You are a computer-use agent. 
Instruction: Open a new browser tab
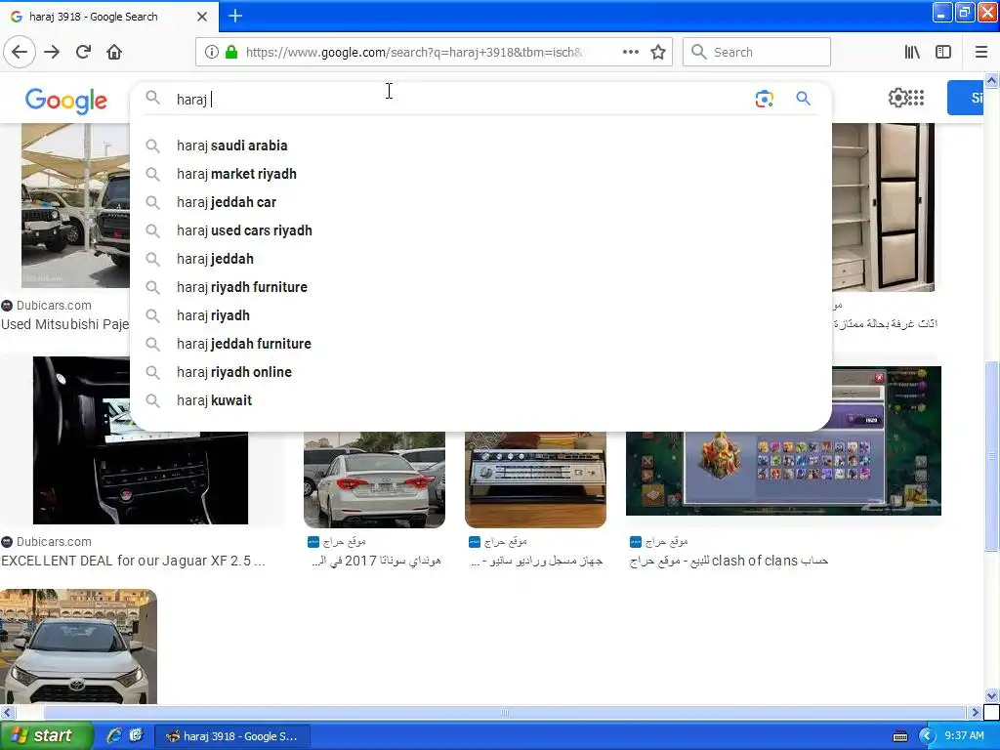(235, 16)
